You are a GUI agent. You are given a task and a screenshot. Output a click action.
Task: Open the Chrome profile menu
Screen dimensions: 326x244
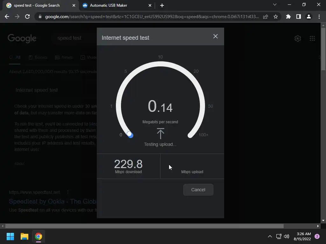coord(309,17)
